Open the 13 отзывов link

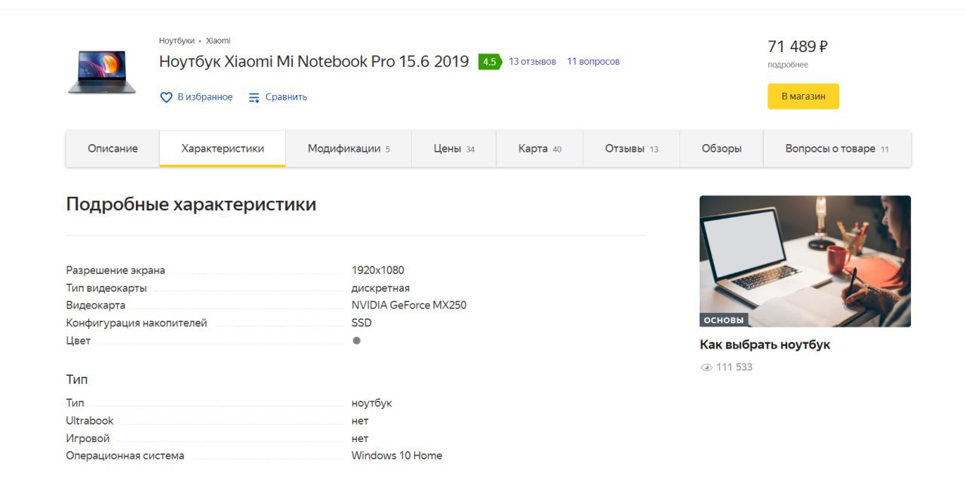point(532,62)
